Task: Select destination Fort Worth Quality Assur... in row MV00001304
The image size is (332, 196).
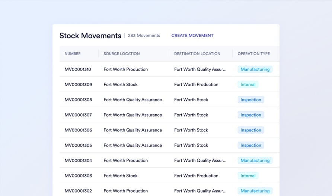Action: 200,160
